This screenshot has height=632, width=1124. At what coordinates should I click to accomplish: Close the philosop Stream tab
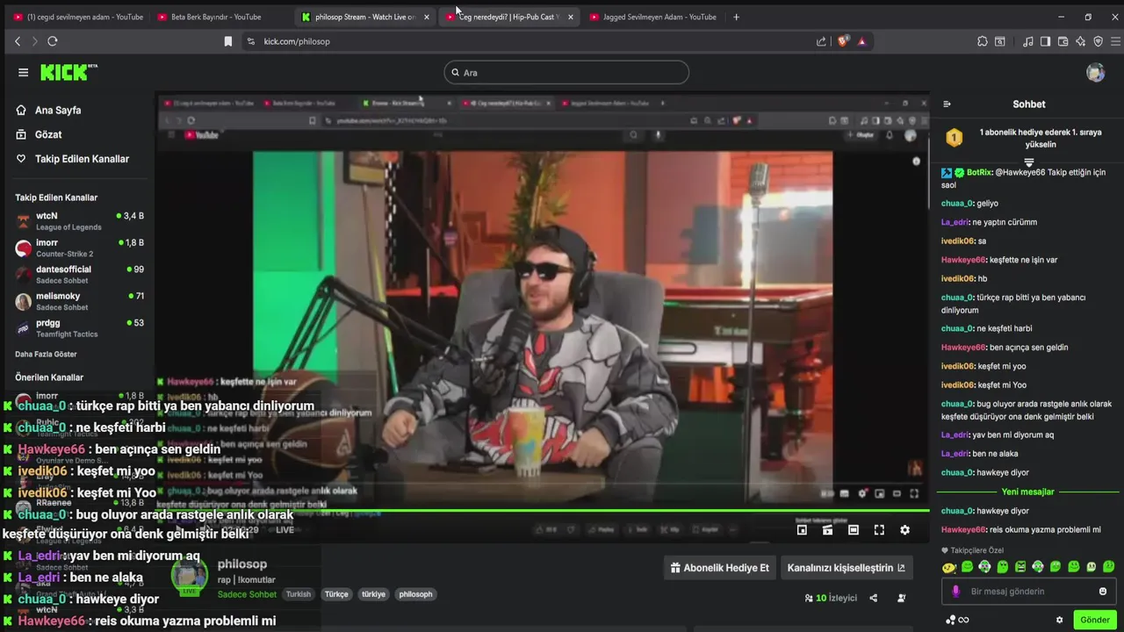(x=427, y=17)
